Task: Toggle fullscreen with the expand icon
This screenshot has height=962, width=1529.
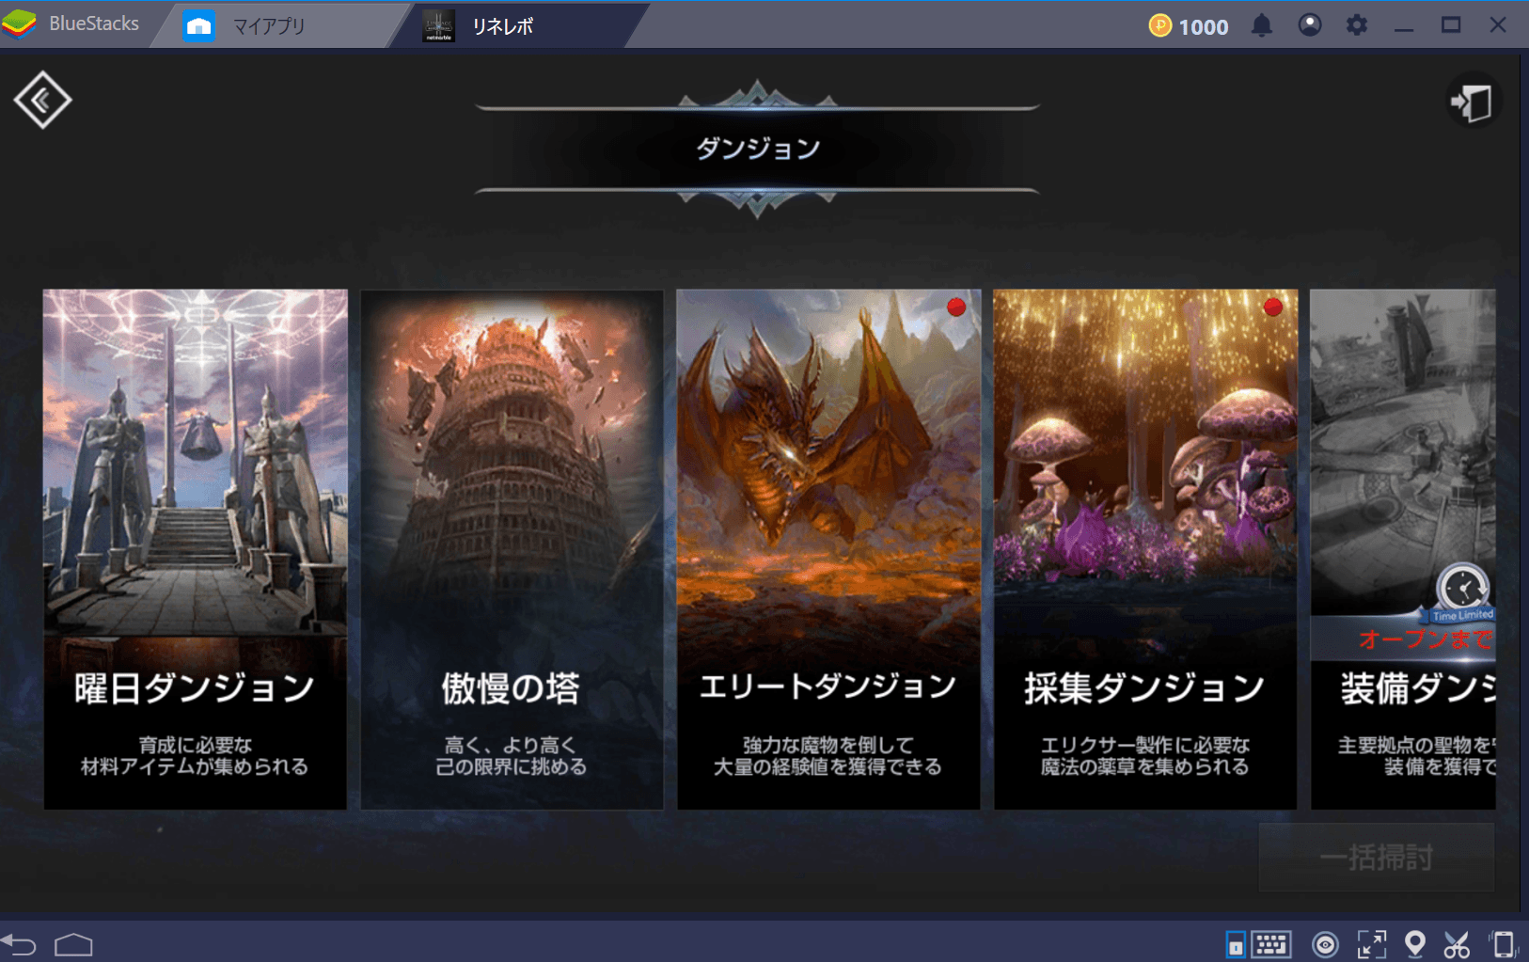Action: 1372,944
